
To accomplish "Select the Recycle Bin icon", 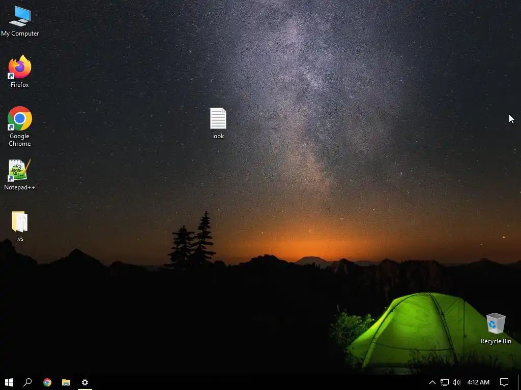I will [x=496, y=329].
